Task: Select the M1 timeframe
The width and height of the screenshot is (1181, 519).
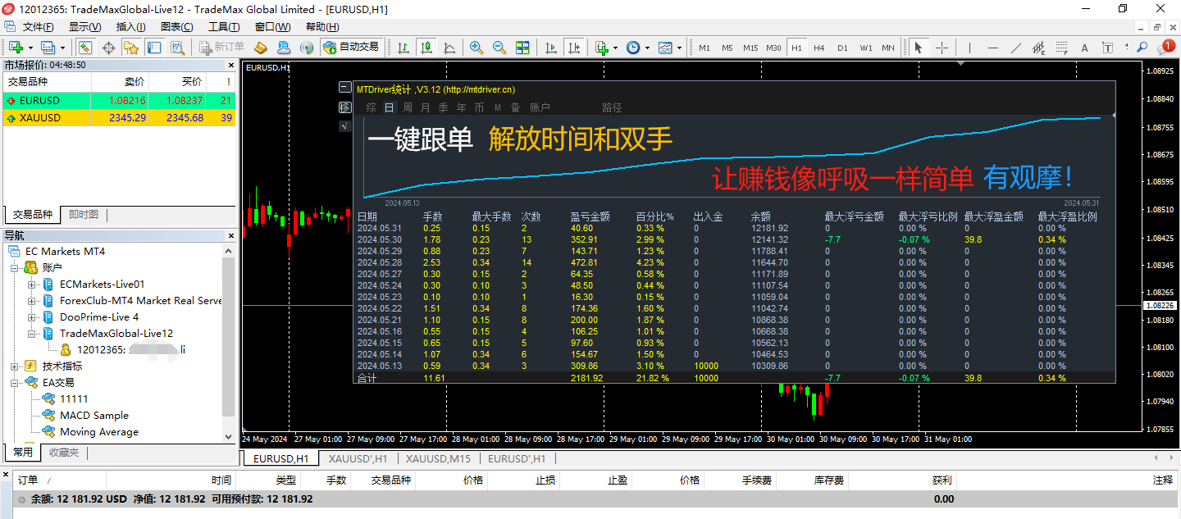Action: pos(704,48)
